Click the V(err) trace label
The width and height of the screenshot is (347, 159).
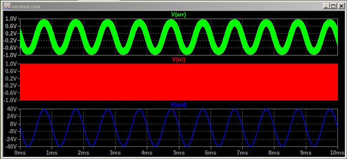coord(178,15)
